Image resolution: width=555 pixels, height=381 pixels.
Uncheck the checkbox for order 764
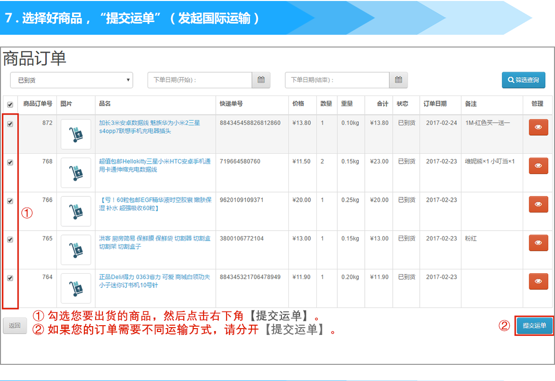[10, 278]
